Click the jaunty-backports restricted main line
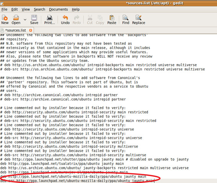The width and height of the screenshot is (217, 183). pyautogui.click(x=95, y=168)
